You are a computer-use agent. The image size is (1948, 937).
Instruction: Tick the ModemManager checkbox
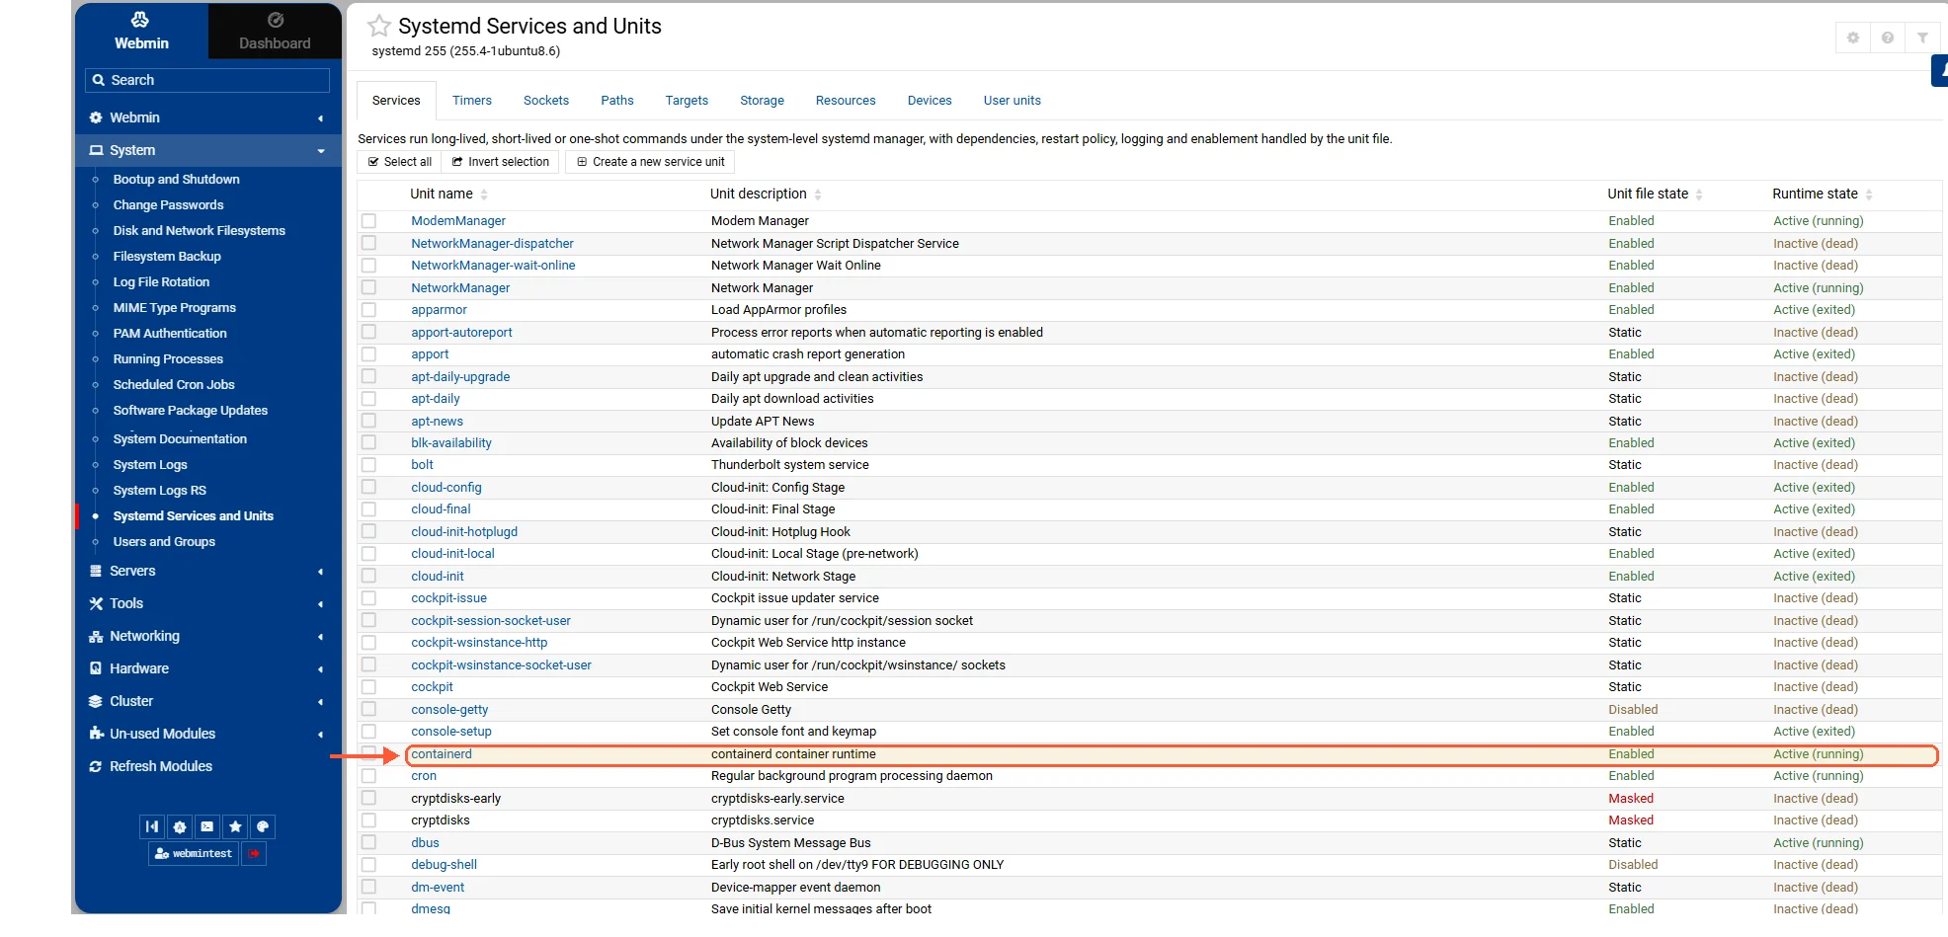tap(368, 221)
